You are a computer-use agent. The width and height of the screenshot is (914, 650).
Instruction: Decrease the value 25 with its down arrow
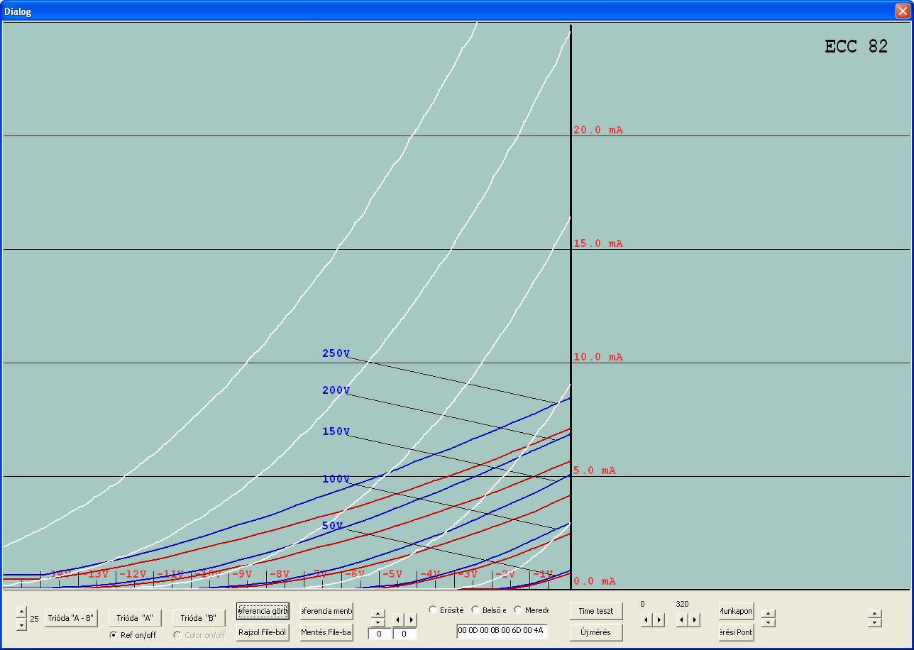click(x=21, y=624)
